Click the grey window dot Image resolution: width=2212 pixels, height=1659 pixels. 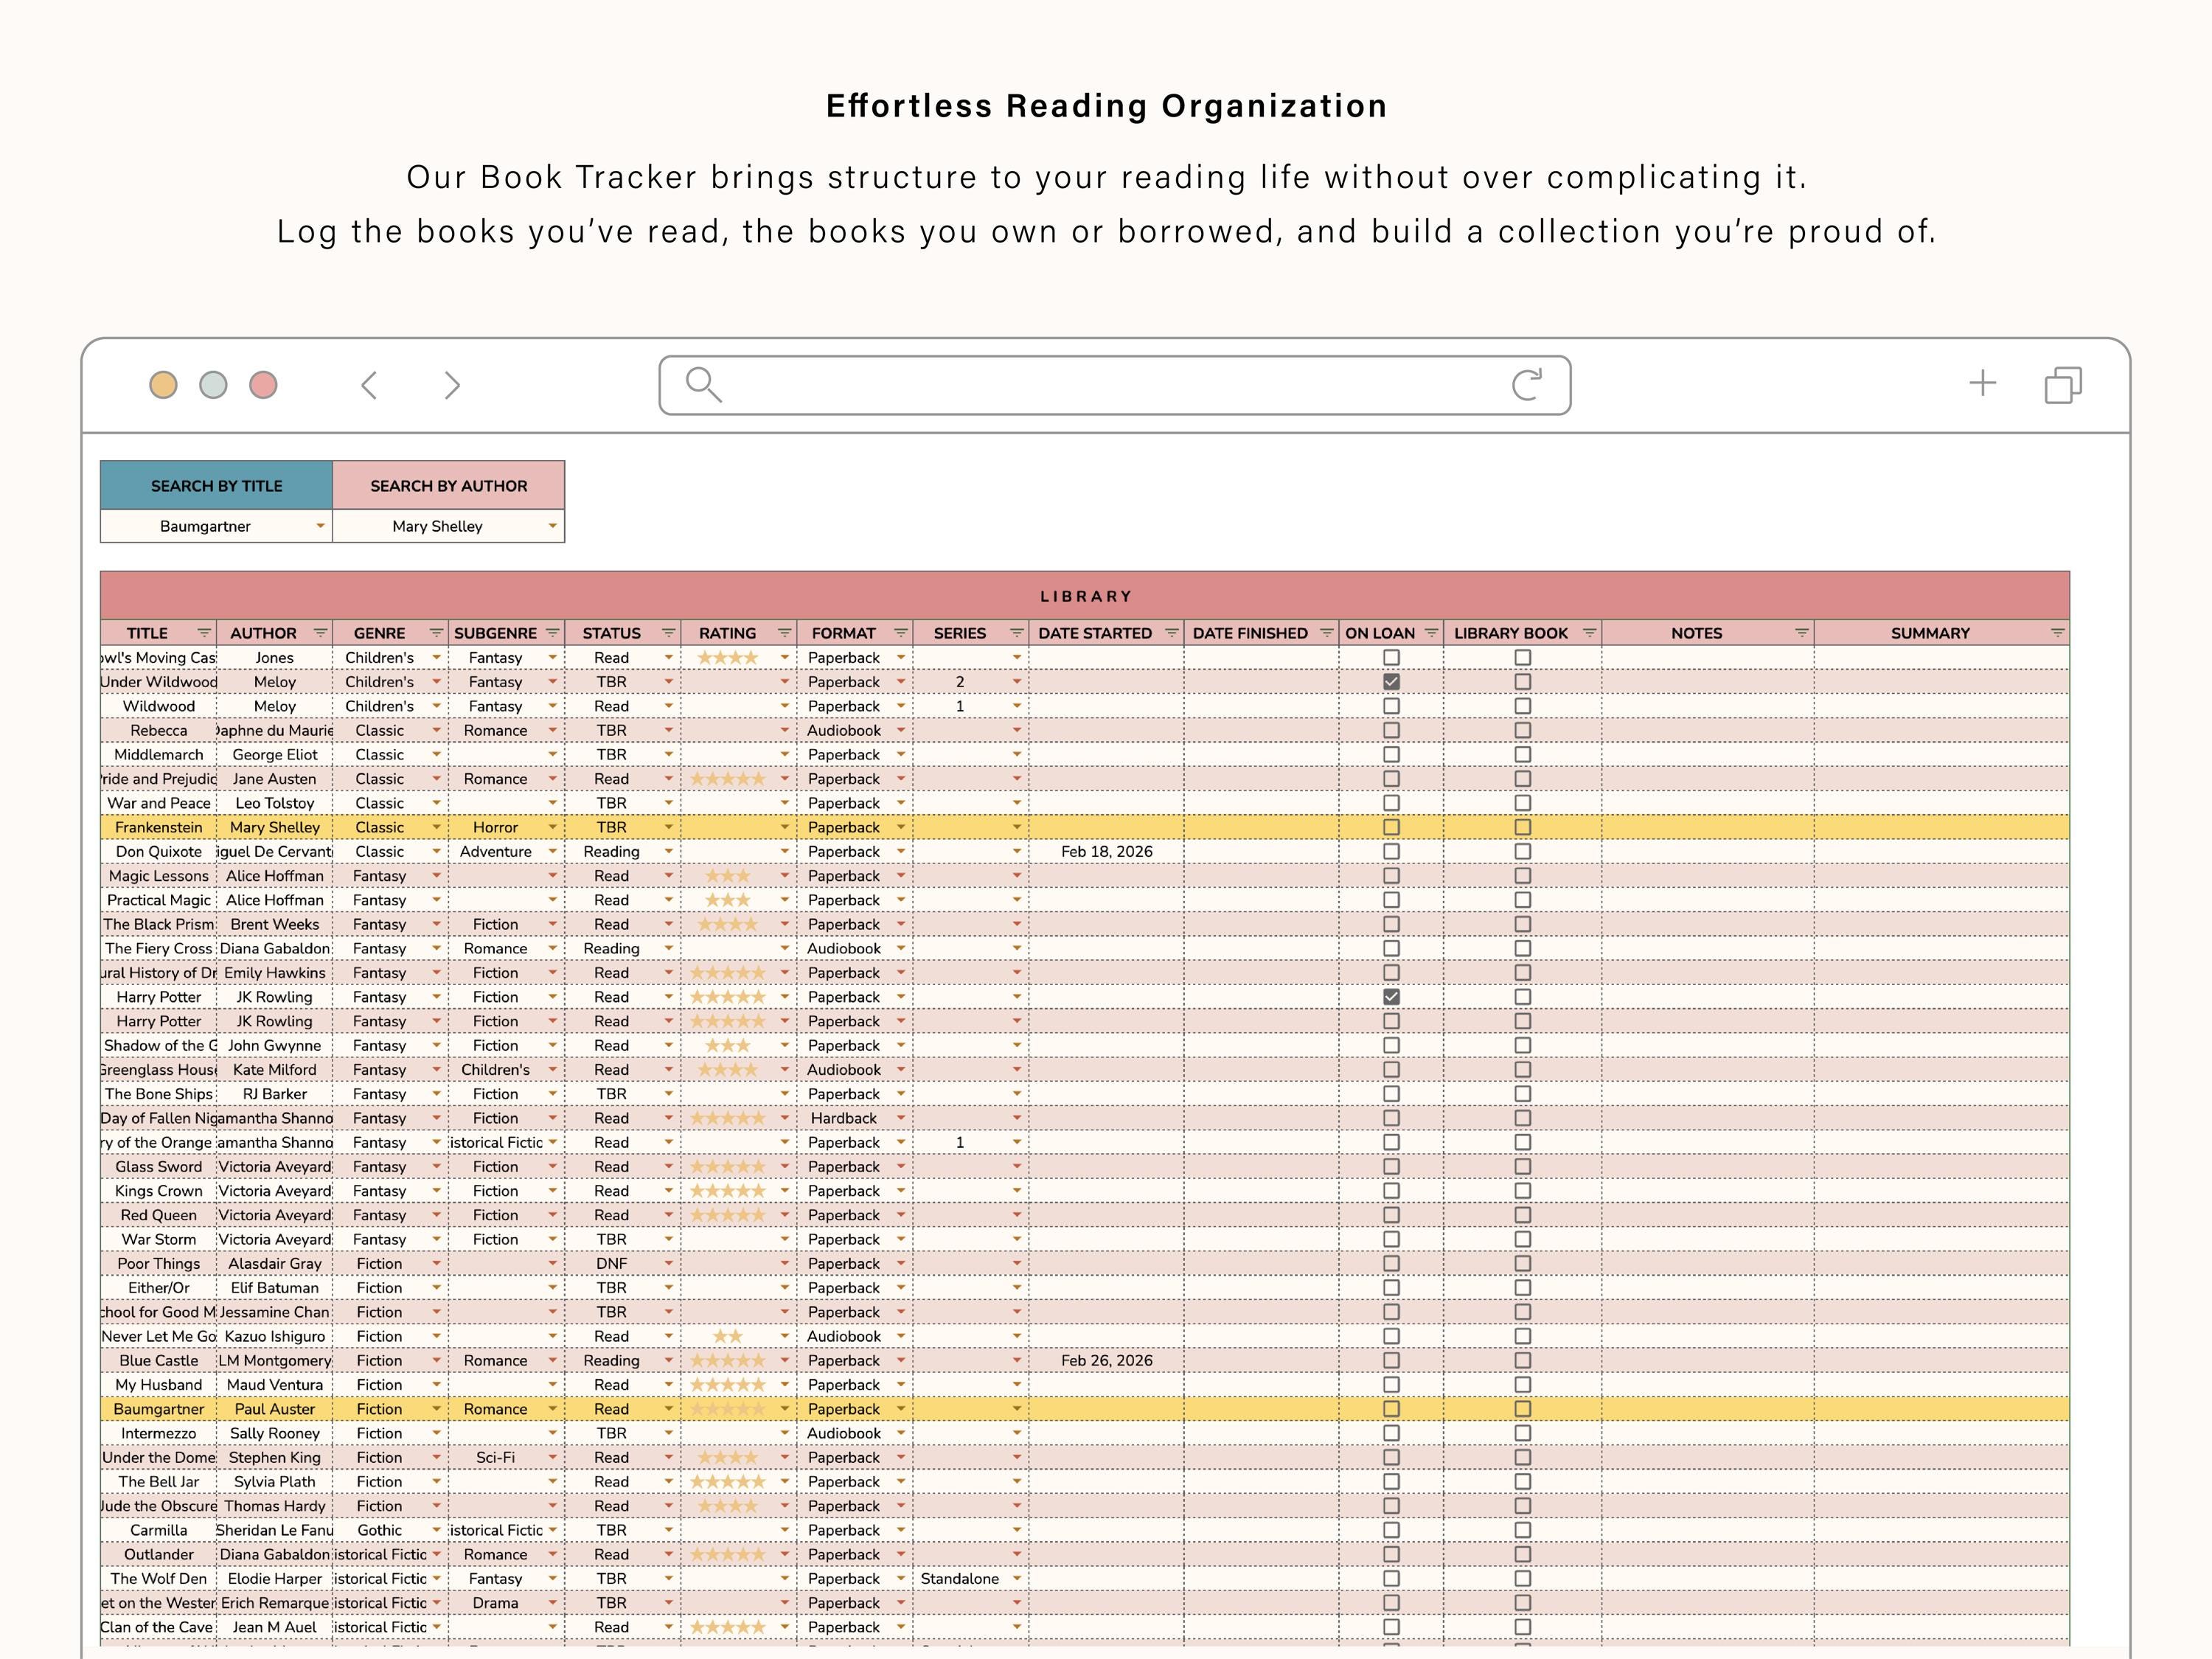[213, 385]
